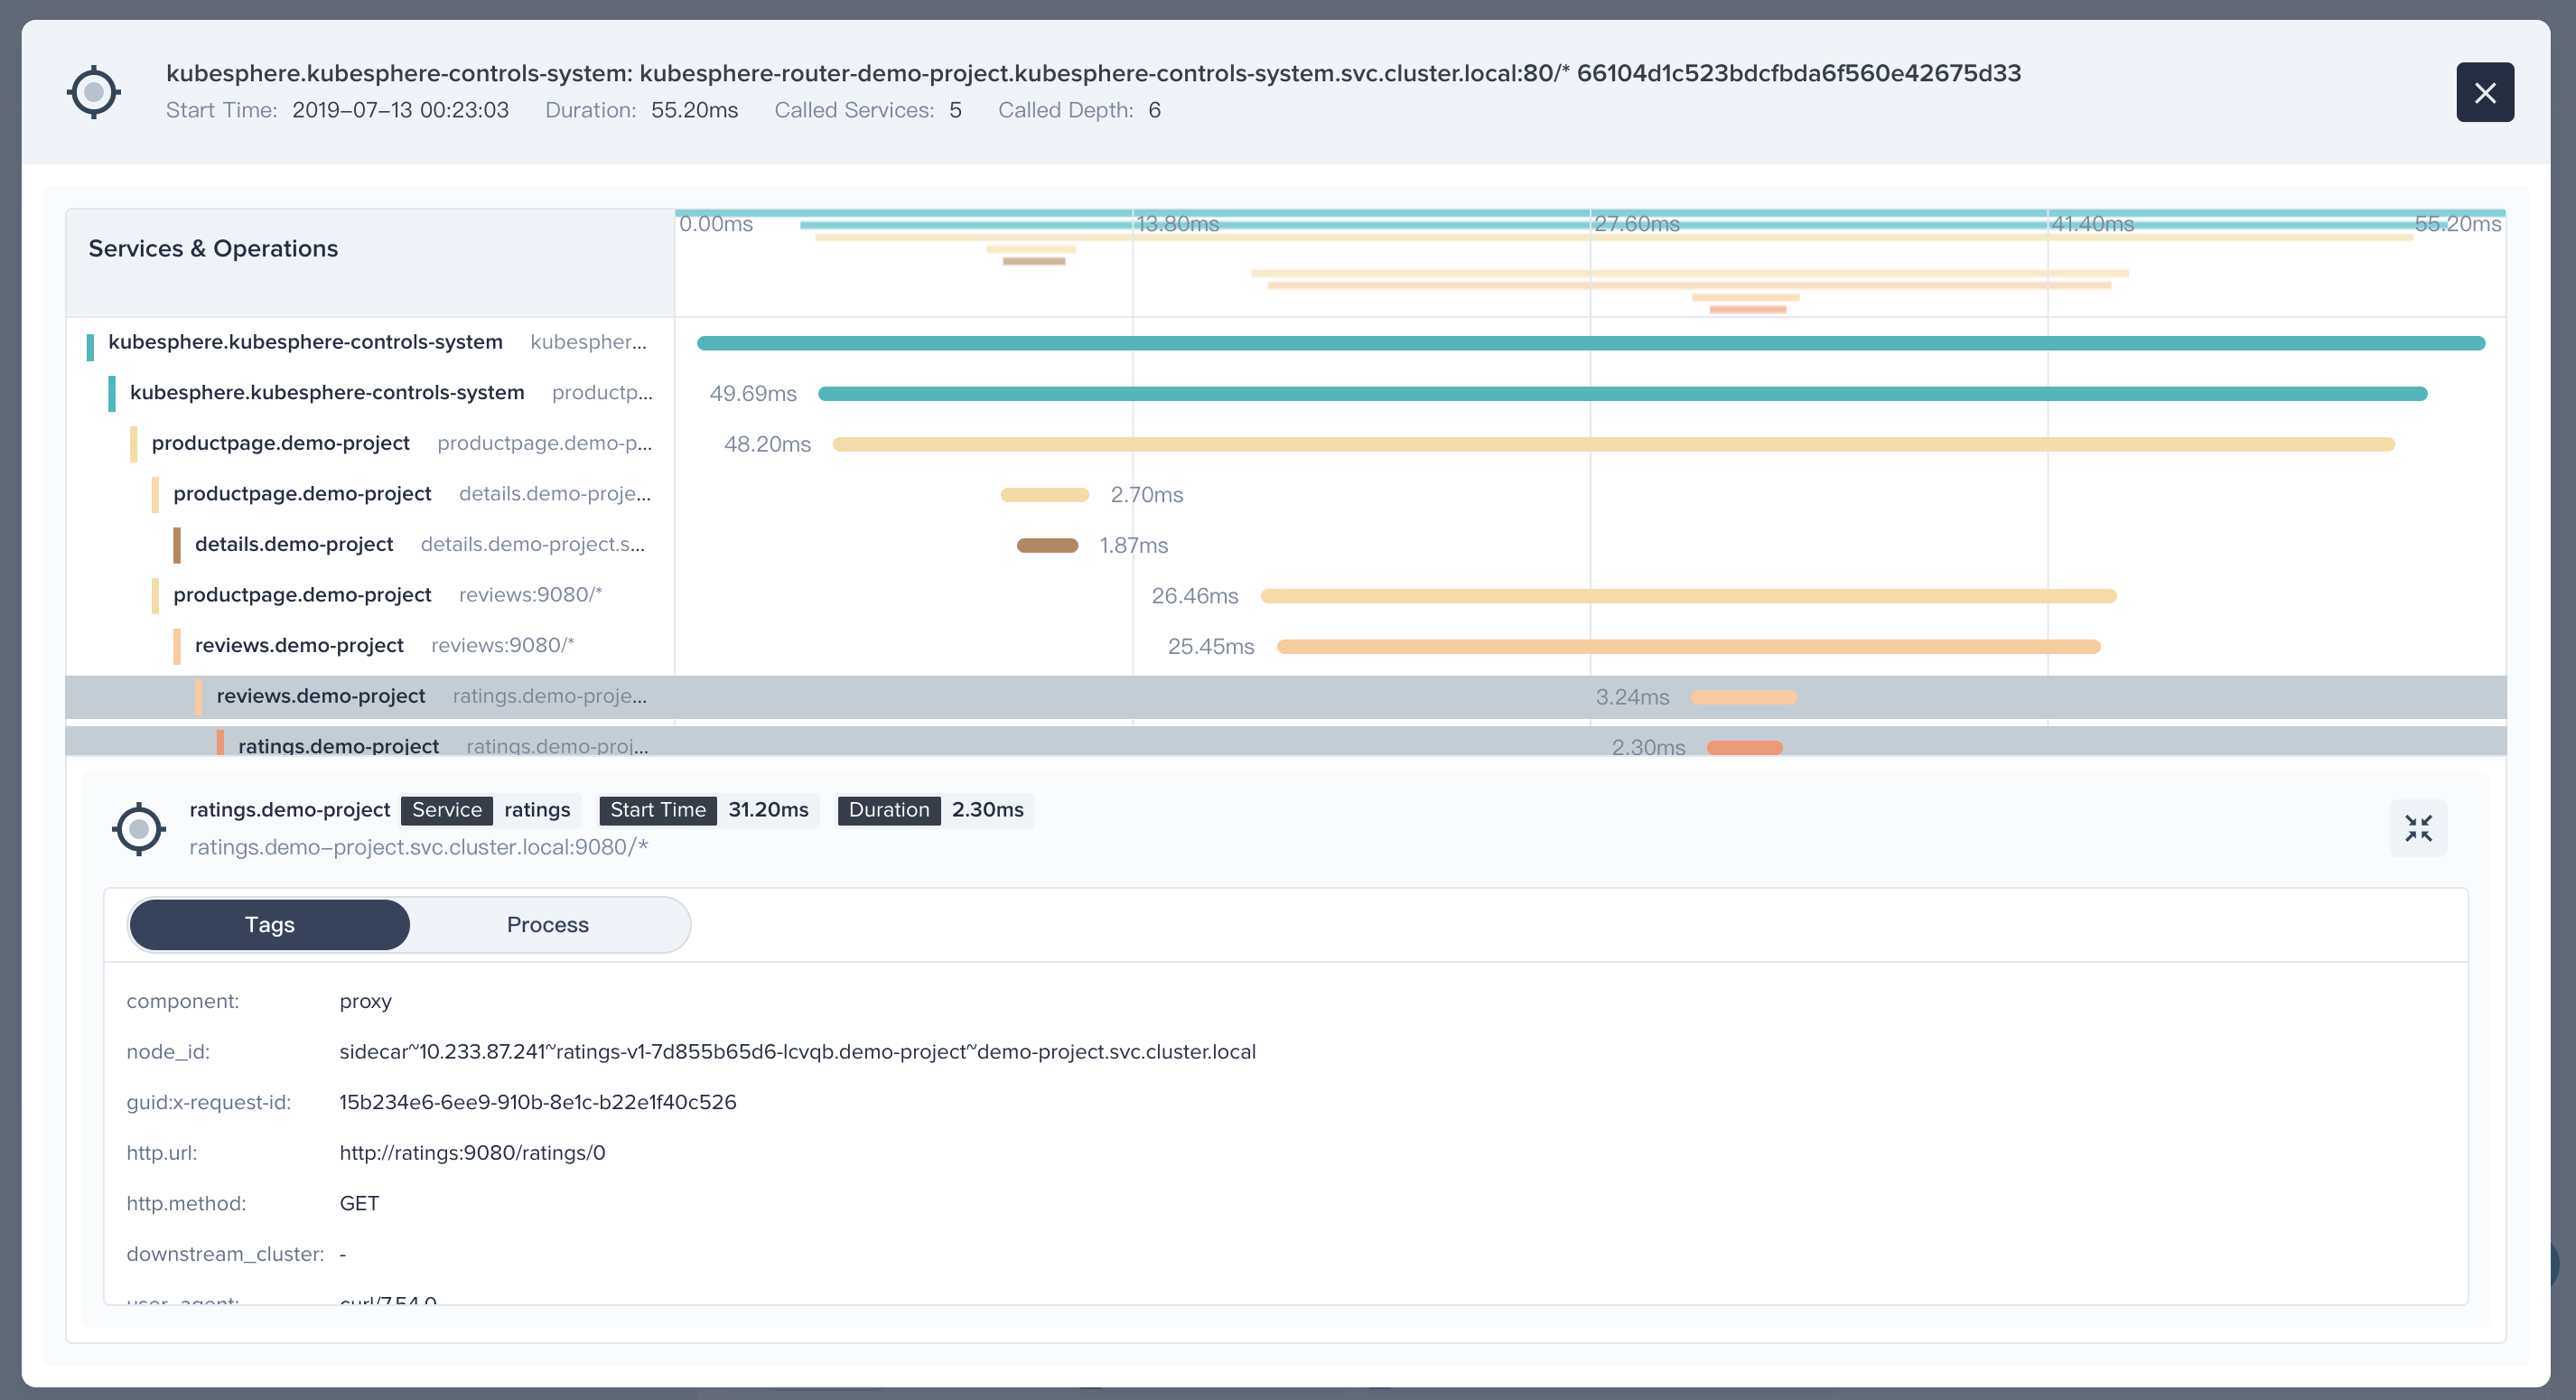Image resolution: width=2576 pixels, height=1400 pixels.
Task: Click the trace target icon in header
Action: (94, 92)
